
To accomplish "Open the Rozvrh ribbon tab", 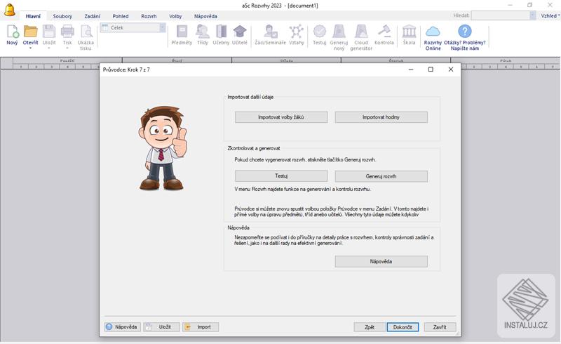I will pyautogui.click(x=149, y=15).
